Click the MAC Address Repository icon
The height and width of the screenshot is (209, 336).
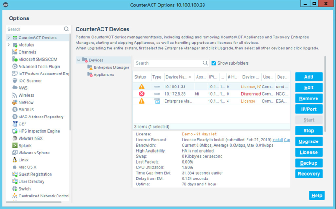pyautogui.click(x=14, y=117)
